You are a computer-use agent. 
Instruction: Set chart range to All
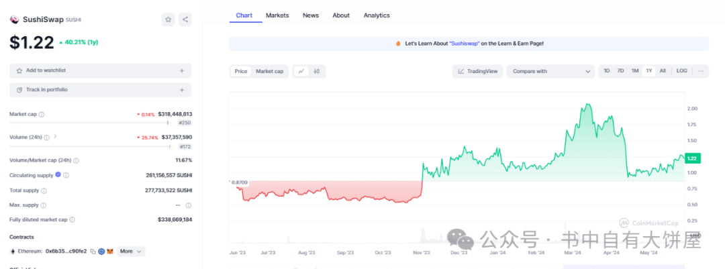tap(663, 70)
